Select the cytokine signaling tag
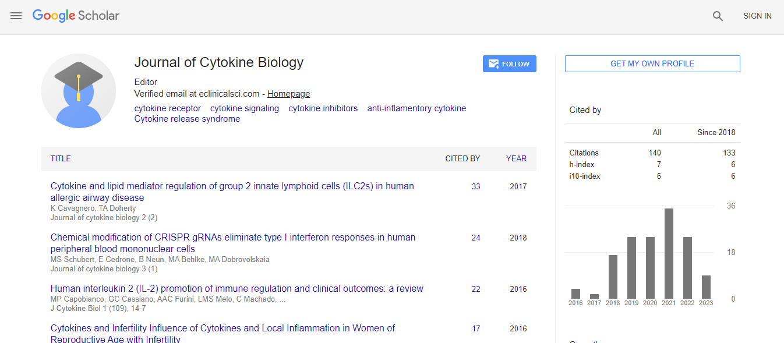Image resolution: width=784 pixels, height=343 pixels. click(x=244, y=108)
